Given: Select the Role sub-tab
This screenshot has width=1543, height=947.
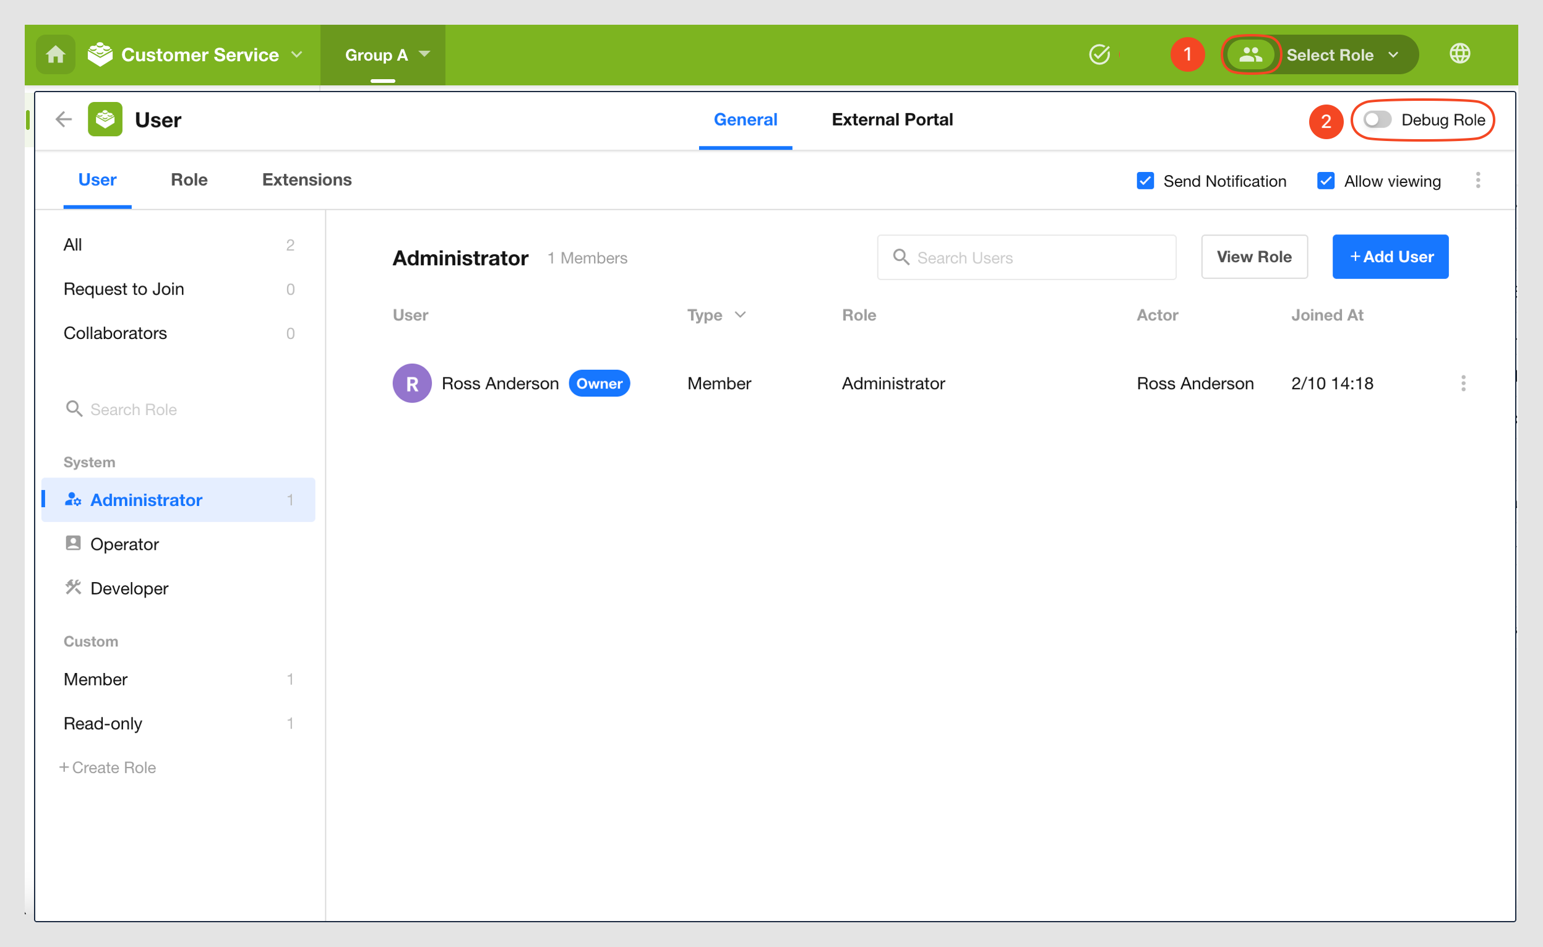Looking at the screenshot, I should [x=189, y=181].
